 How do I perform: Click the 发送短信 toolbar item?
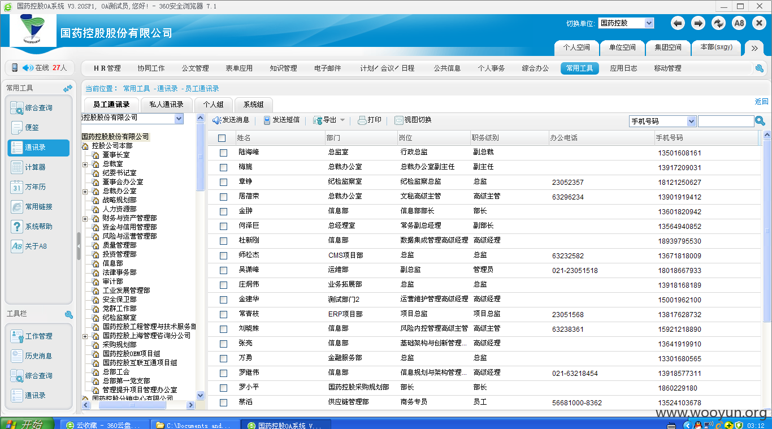pos(281,120)
